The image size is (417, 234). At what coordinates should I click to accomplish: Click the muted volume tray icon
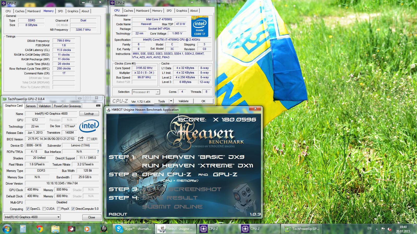(x=390, y=229)
